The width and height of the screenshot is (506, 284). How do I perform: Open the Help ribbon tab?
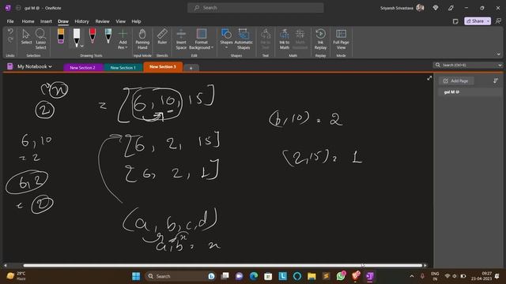[x=136, y=21]
